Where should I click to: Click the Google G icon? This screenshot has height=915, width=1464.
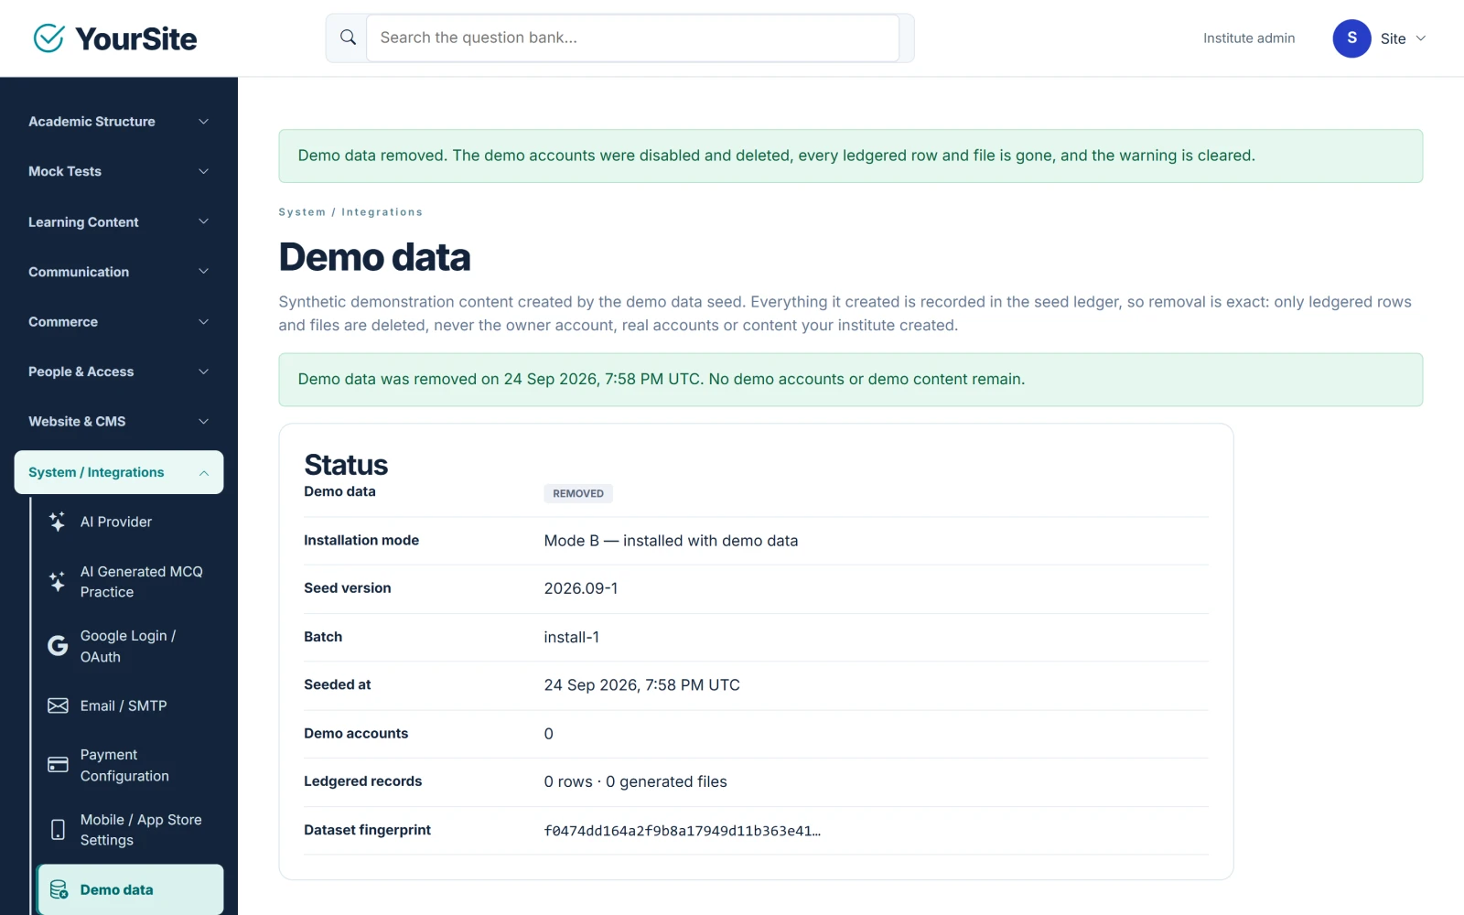coord(58,646)
